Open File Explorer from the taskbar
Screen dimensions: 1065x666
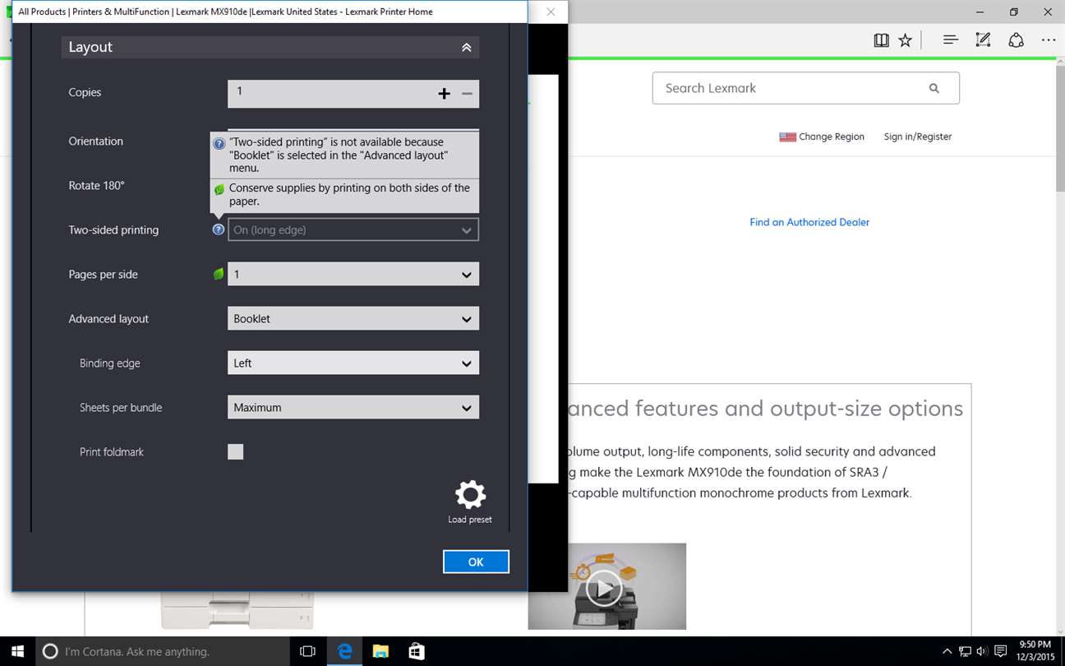tap(380, 651)
